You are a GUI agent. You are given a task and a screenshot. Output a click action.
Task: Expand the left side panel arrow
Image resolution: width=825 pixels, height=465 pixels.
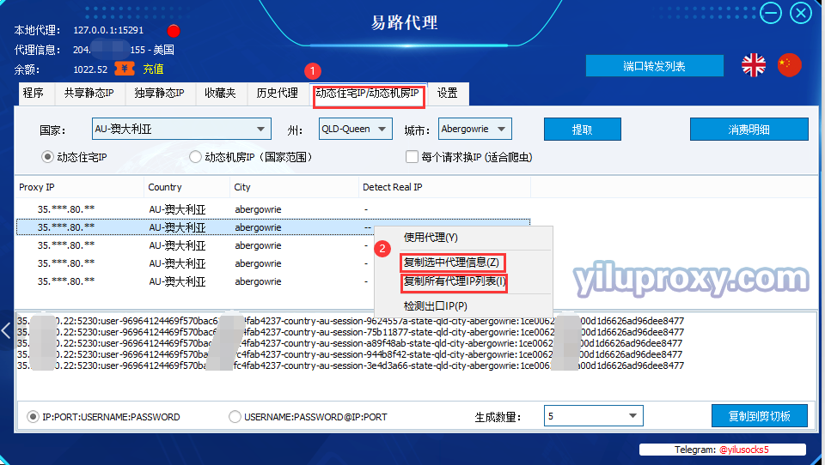click(x=6, y=330)
